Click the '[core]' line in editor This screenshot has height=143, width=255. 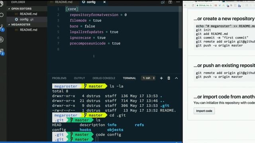click(72, 9)
